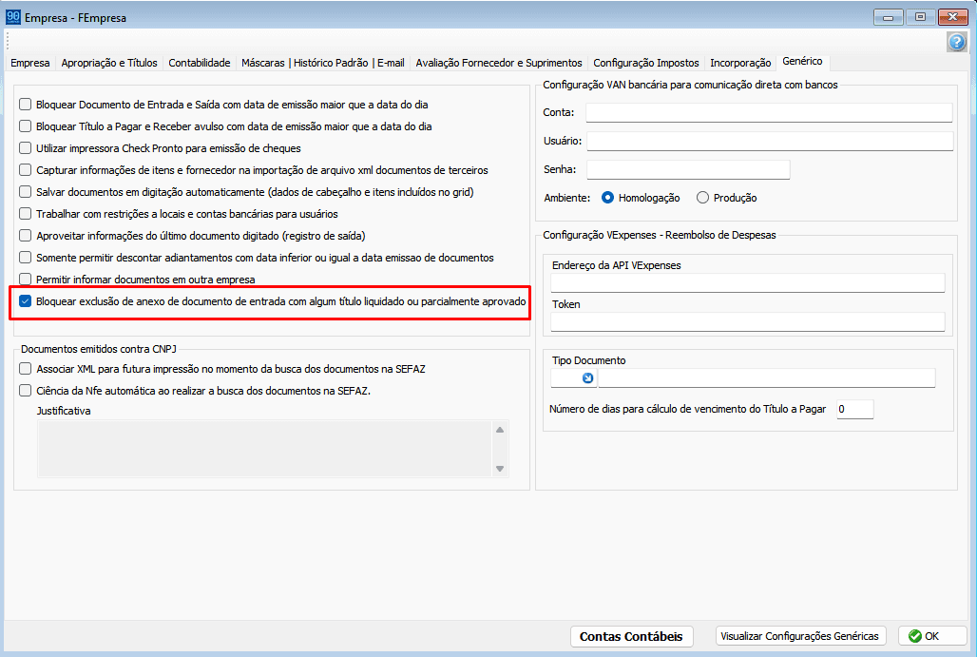This screenshot has width=977, height=657.
Task: Check Ciência da Nfe automática checkbox
Action: click(25, 390)
